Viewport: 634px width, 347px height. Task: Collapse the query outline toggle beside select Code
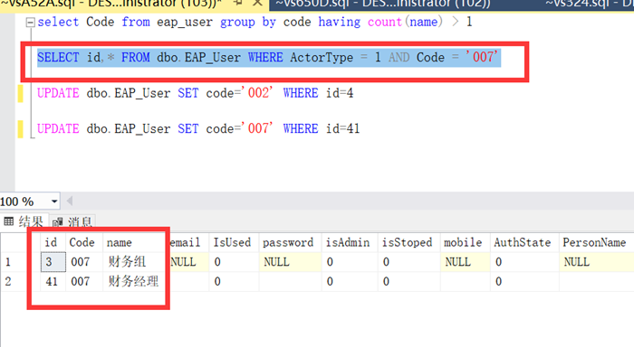(x=30, y=23)
